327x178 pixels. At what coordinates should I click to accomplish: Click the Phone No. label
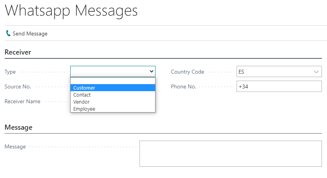pyautogui.click(x=183, y=86)
